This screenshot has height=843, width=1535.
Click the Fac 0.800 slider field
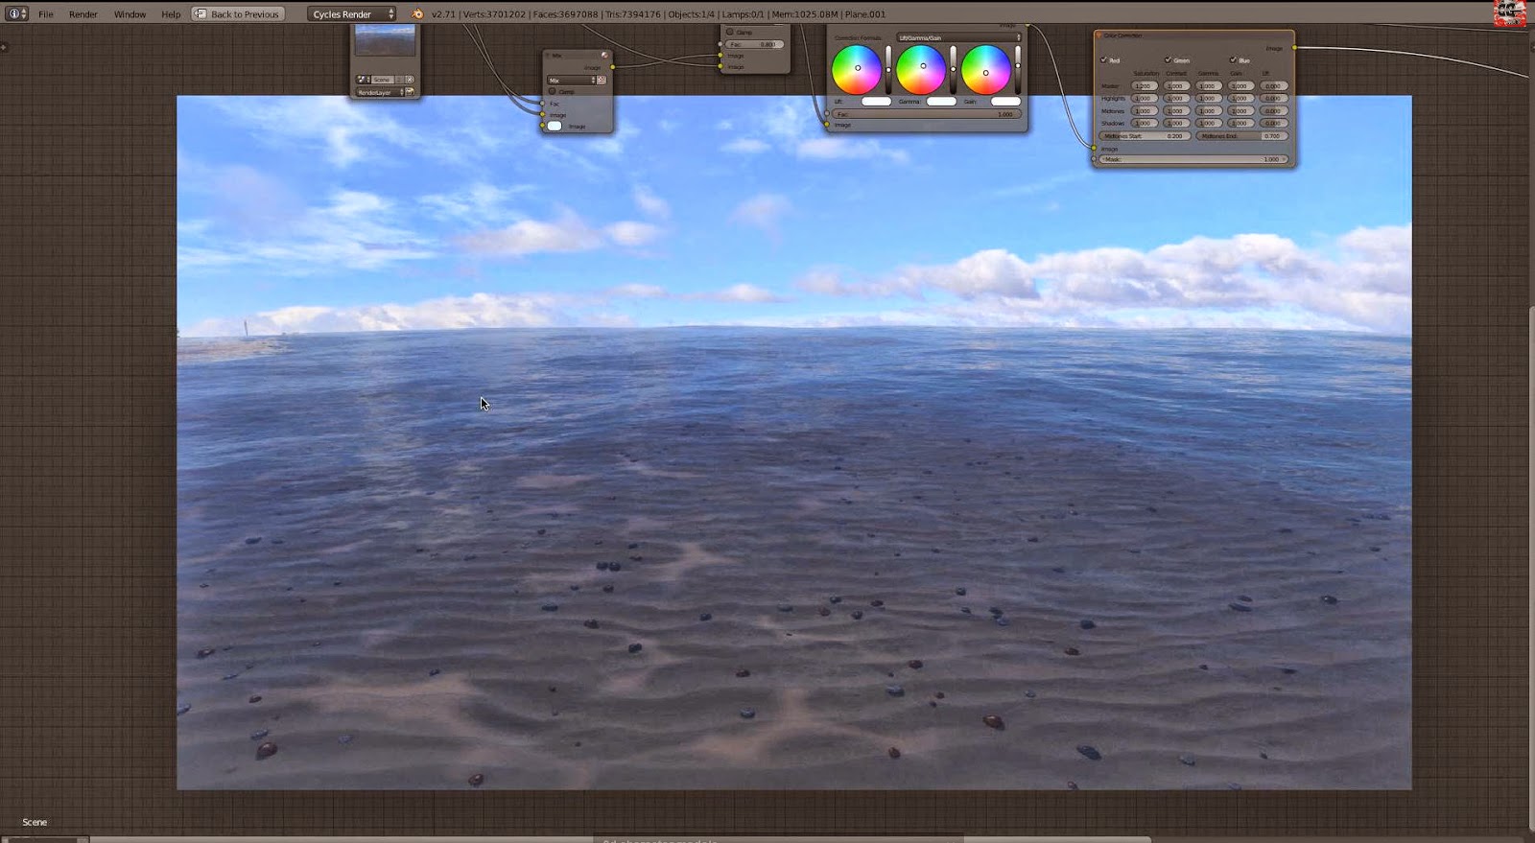pyautogui.click(x=754, y=44)
